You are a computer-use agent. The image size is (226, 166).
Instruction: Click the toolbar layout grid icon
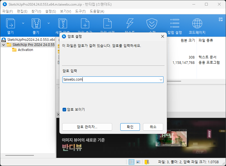(x=221, y=19)
